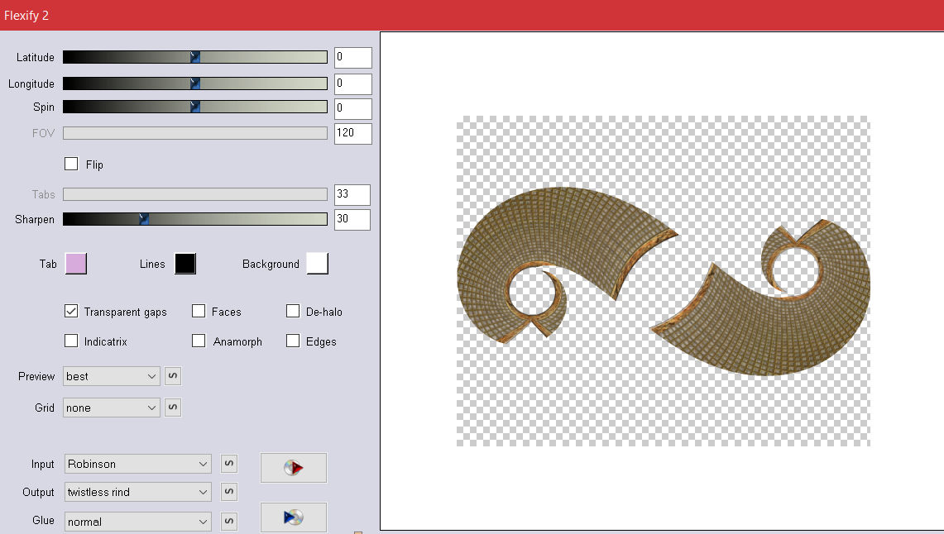This screenshot has height=534, width=944.
Task: Expand the Output dropdown set to twistless rind
Action: [x=137, y=492]
